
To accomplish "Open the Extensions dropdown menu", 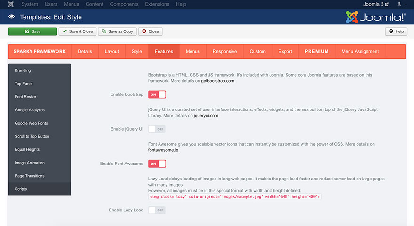I will tap(157, 4).
